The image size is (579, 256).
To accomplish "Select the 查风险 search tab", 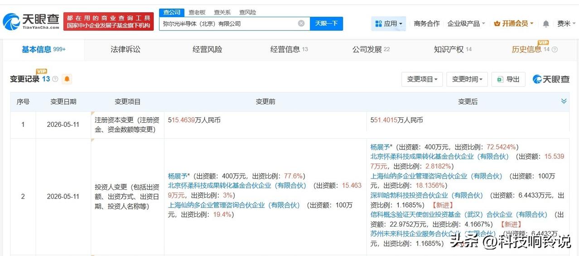I will [247, 12].
